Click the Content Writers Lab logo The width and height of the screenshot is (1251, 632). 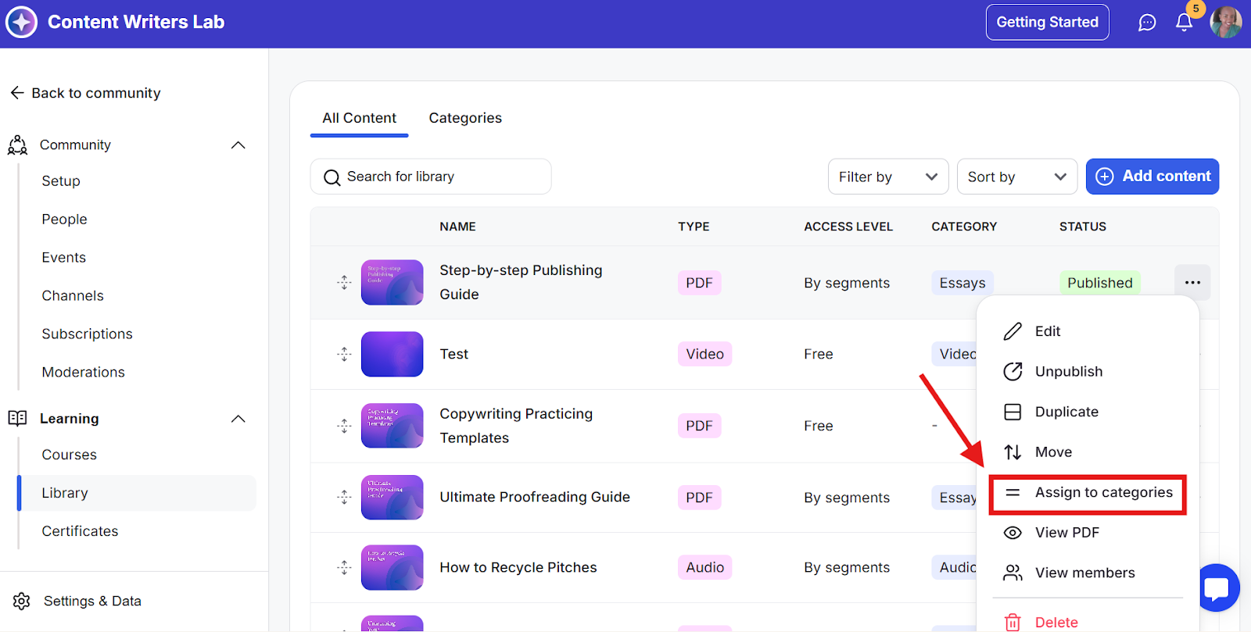pyautogui.click(x=21, y=22)
